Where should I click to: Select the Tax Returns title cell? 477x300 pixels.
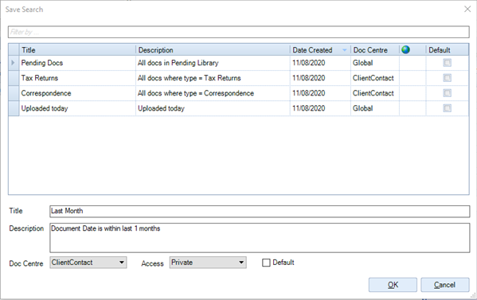(x=77, y=78)
